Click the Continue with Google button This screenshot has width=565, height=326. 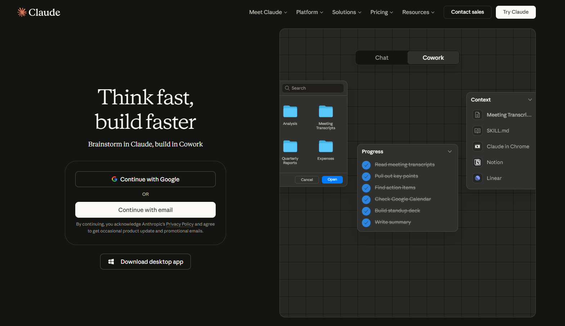point(145,179)
